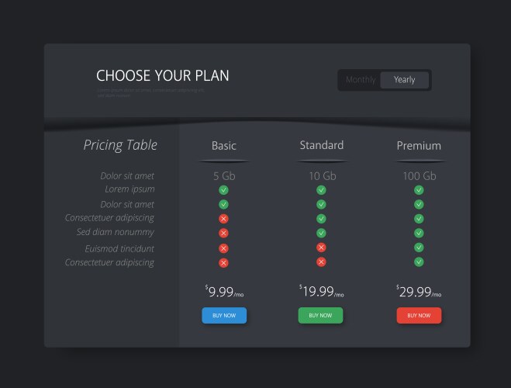Click the Premium plan's Lorem ipsum checkmark
This screenshot has width=511, height=388.
pos(419,190)
